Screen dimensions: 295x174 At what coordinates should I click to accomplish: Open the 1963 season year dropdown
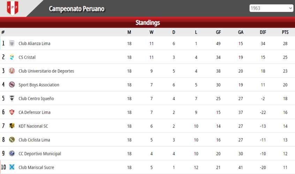pos(271,8)
